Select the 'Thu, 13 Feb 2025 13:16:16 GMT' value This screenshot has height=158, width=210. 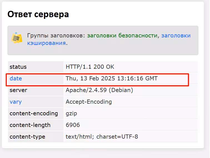(112, 78)
